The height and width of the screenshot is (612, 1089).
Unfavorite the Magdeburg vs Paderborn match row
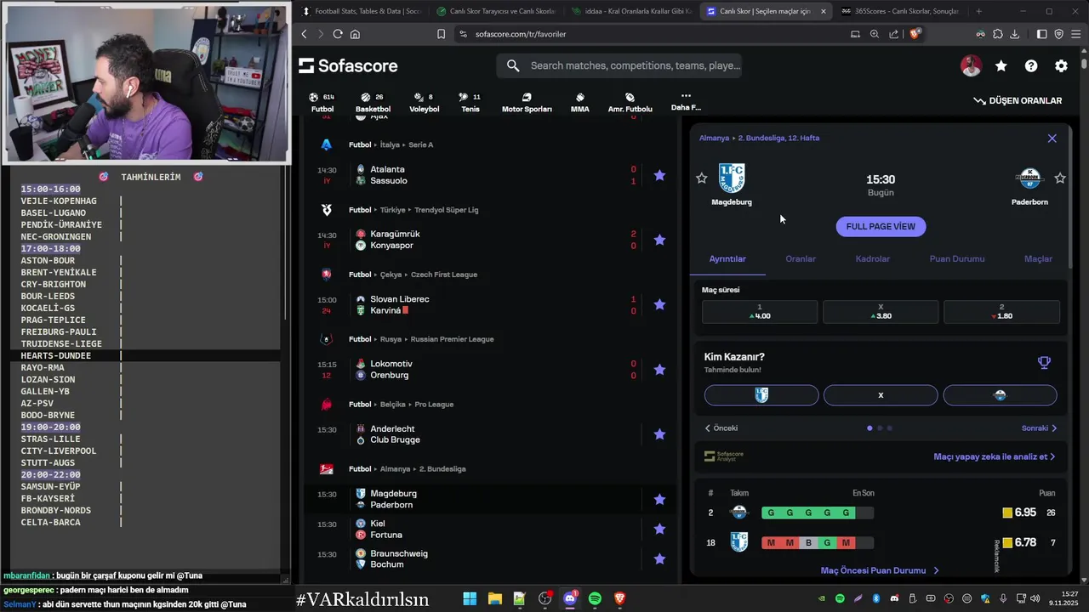point(659,499)
